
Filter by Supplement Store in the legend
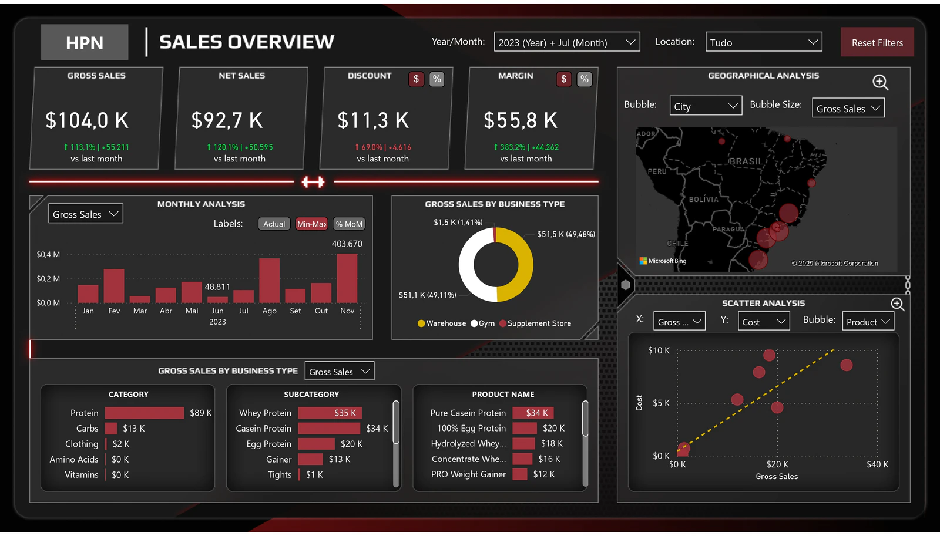coord(535,323)
